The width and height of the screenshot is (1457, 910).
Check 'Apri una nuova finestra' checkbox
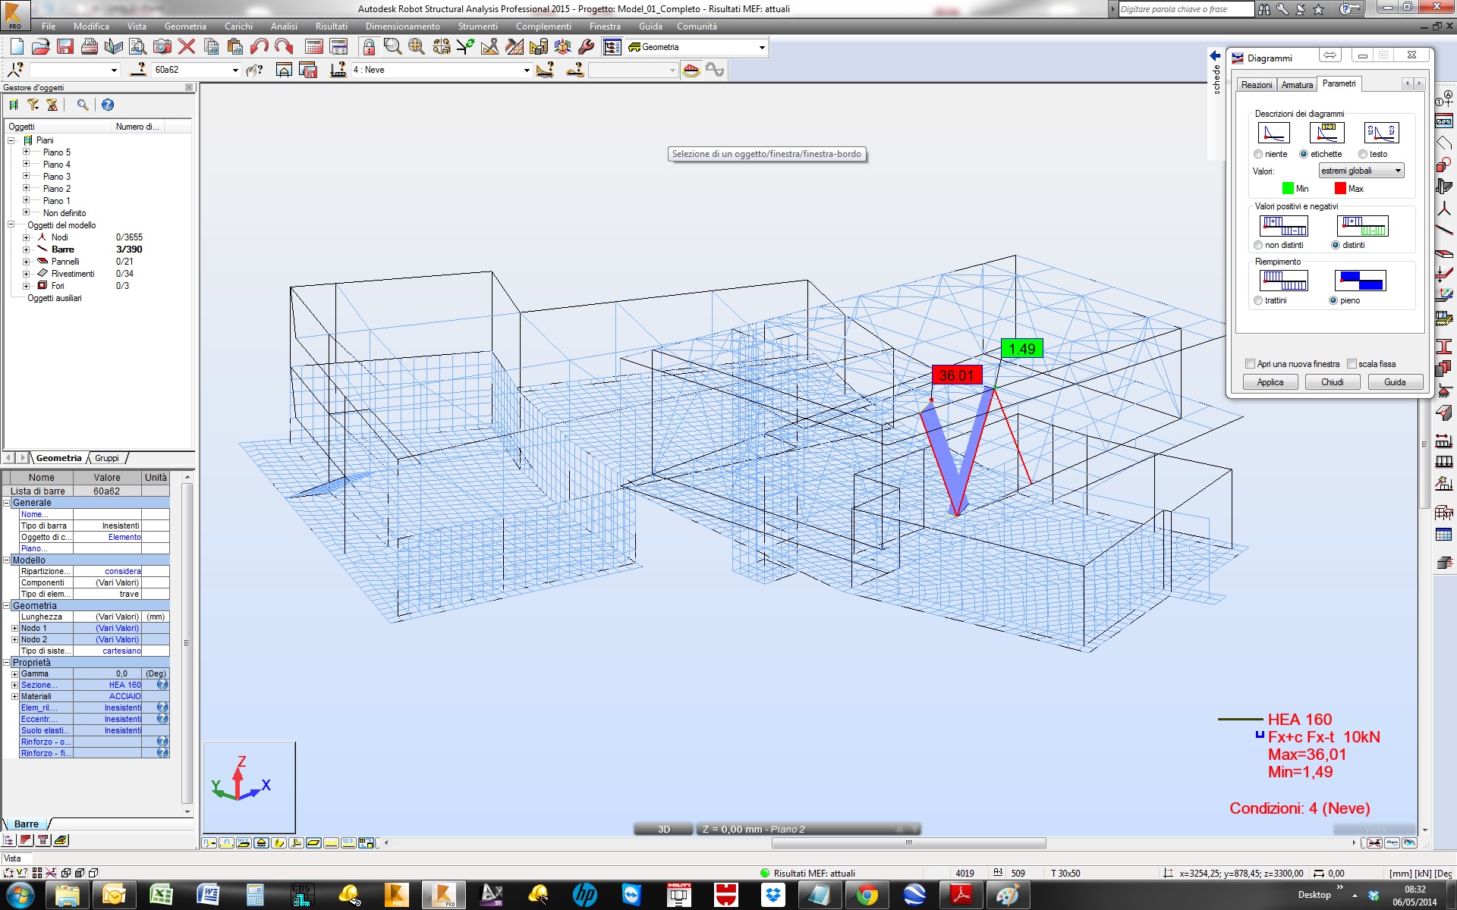point(1251,364)
